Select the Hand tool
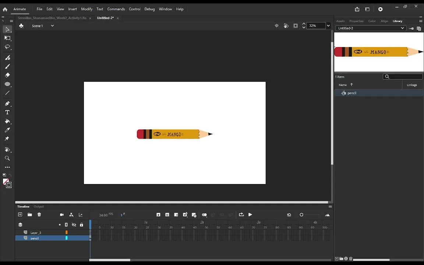The height and width of the screenshot is (265, 424). (7, 149)
